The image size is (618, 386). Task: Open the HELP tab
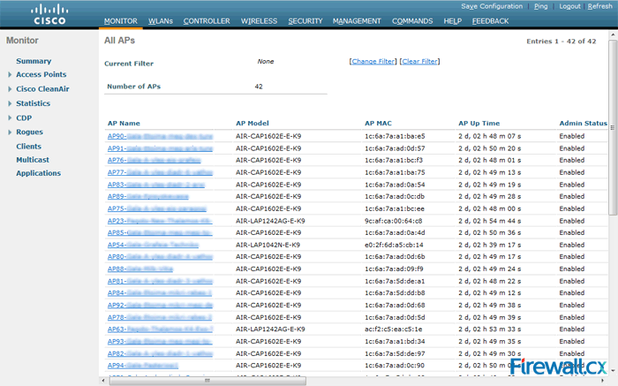tap(452, 21)
